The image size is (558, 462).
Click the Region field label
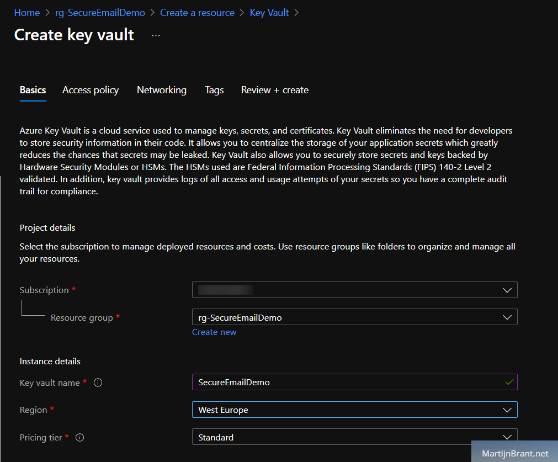(33, 410)
